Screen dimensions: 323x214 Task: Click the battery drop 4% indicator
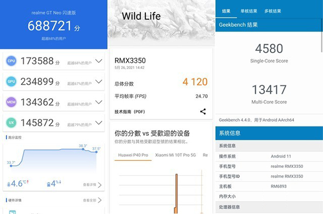click(54, 183)
